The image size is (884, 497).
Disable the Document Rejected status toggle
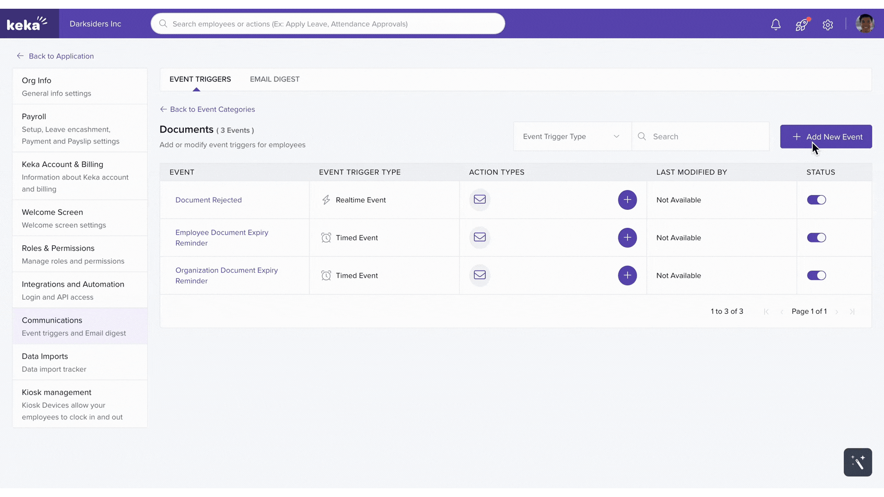tap(816, 200)
